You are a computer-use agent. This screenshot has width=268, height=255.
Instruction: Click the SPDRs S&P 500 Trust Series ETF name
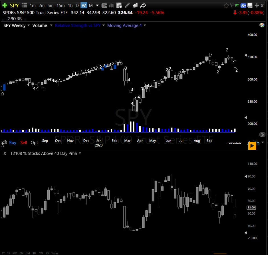pyautogui.click(x=35, y=13)
